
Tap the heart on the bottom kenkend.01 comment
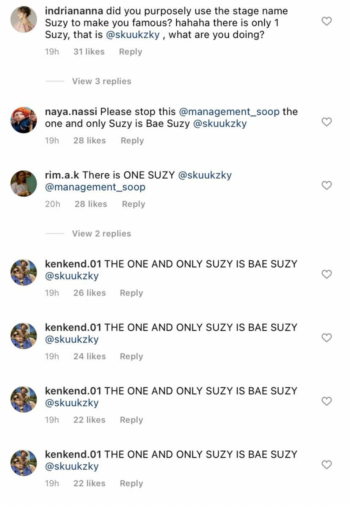tap(326, 464)
